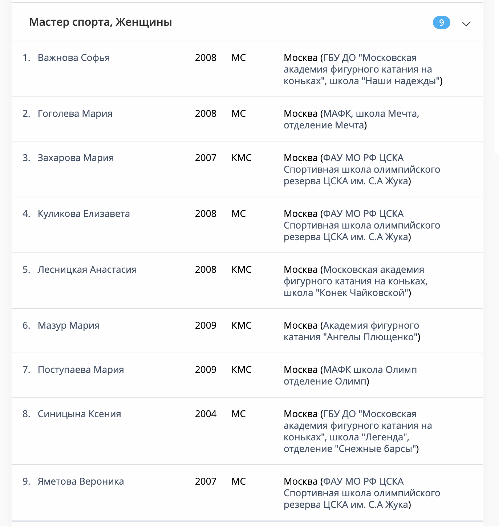This screenshot has width=499, height=526.
Task: Click the blue 9 count badge
Action: 441,22
